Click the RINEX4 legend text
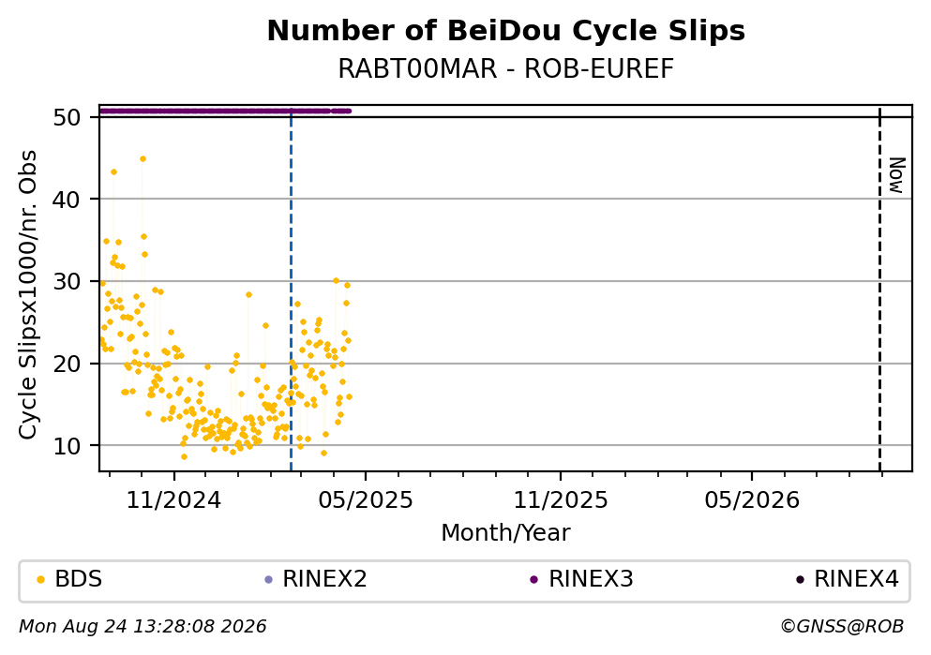 pyautogui.click(x=856, y=578)
